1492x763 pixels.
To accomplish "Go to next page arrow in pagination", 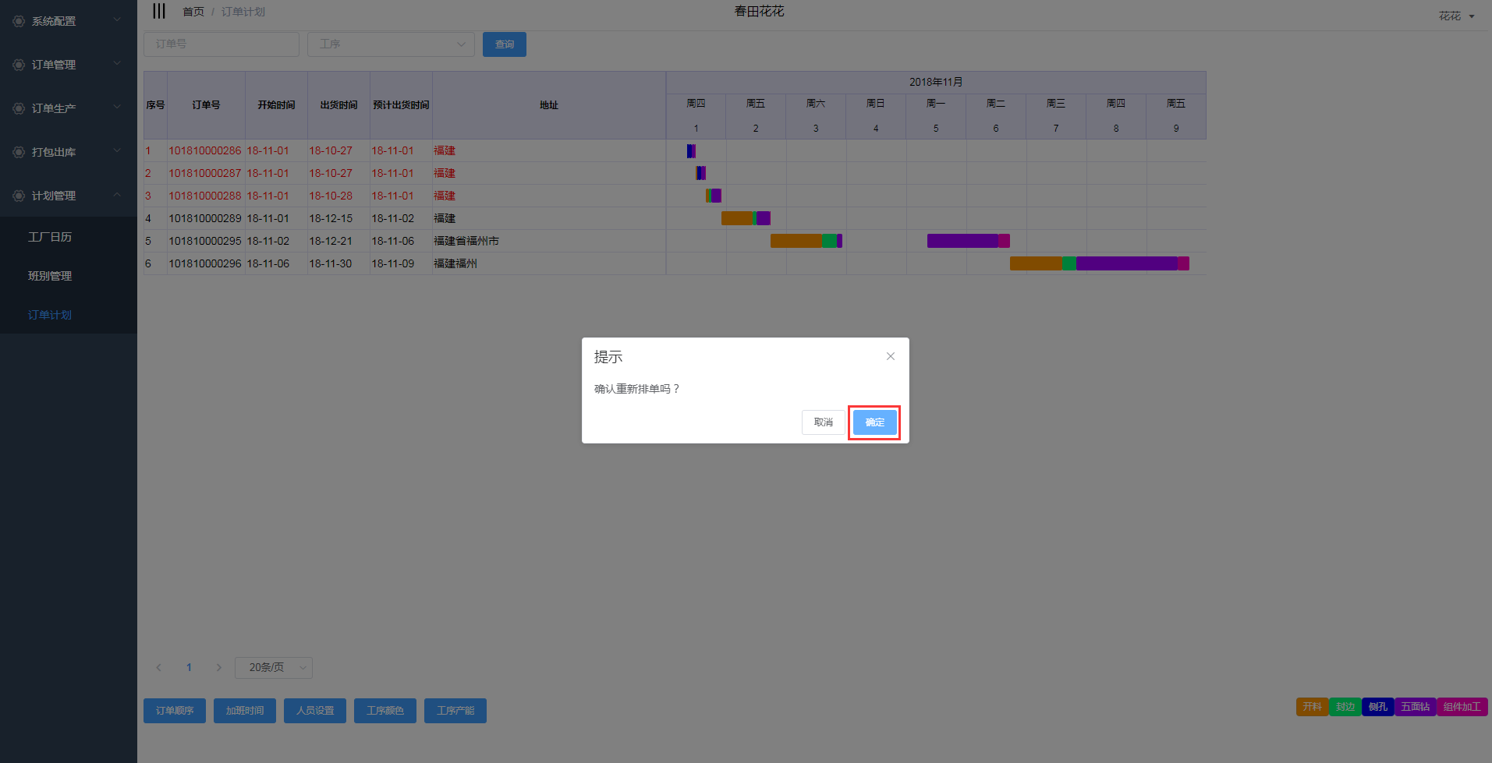I will pos(218,667).
